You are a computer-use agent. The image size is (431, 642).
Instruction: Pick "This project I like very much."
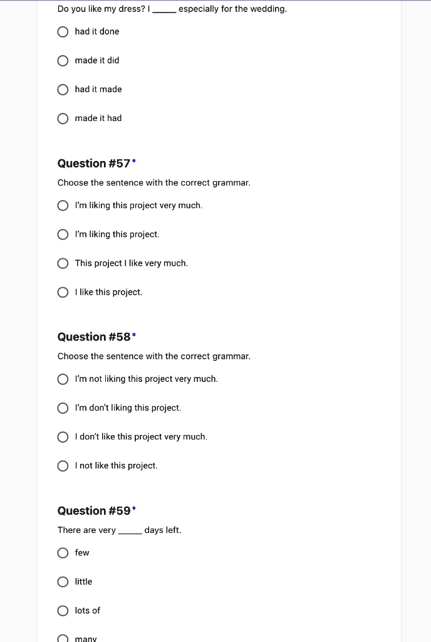(63, 263)
